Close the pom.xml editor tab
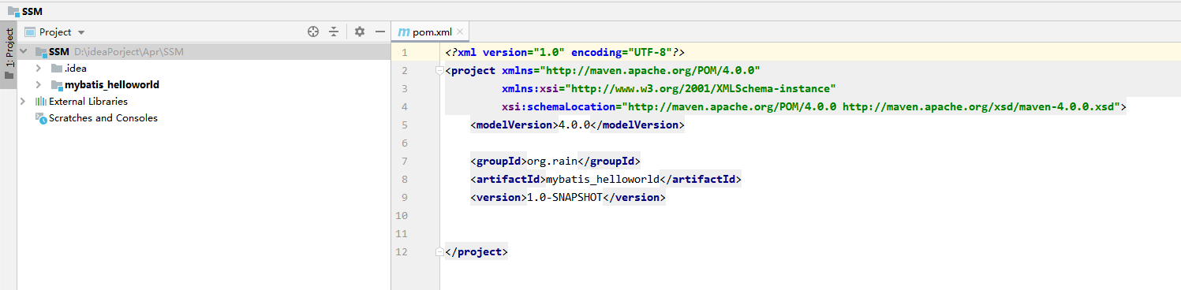This screenshot has height=290, width=1181. pyautogui.click(x=461, y=32)
